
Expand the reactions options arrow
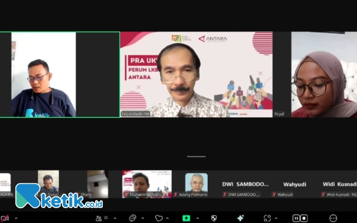pyautogui.click(x=167, y=218)
